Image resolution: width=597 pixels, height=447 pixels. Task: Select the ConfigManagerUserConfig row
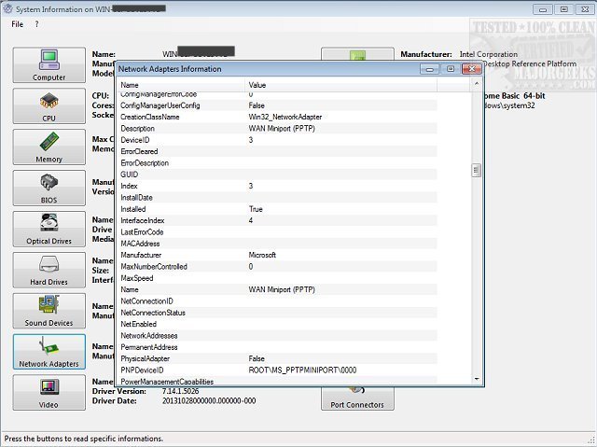point(278,105)
